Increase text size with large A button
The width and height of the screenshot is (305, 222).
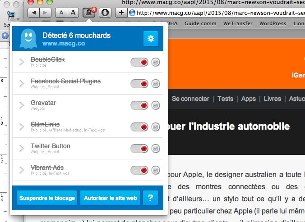(73, 13)
